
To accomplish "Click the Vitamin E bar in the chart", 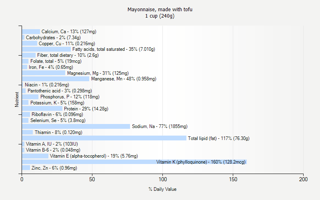I will click(x=35, y=156).
